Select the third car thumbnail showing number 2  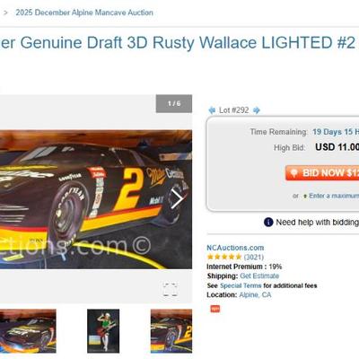click(x=171, y=331)
